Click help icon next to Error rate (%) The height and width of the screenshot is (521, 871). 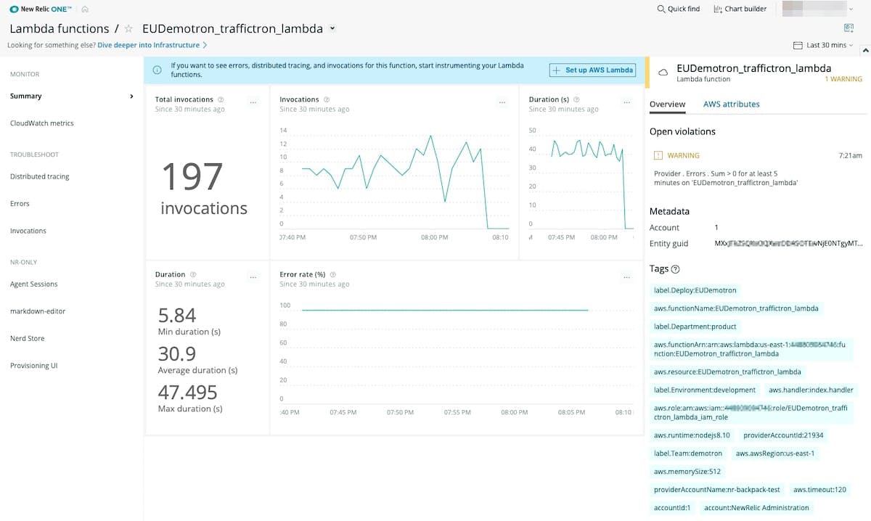click(332, 274)
